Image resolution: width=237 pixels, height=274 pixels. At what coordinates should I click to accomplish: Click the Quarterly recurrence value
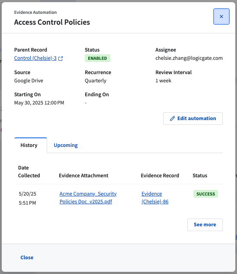96,81
